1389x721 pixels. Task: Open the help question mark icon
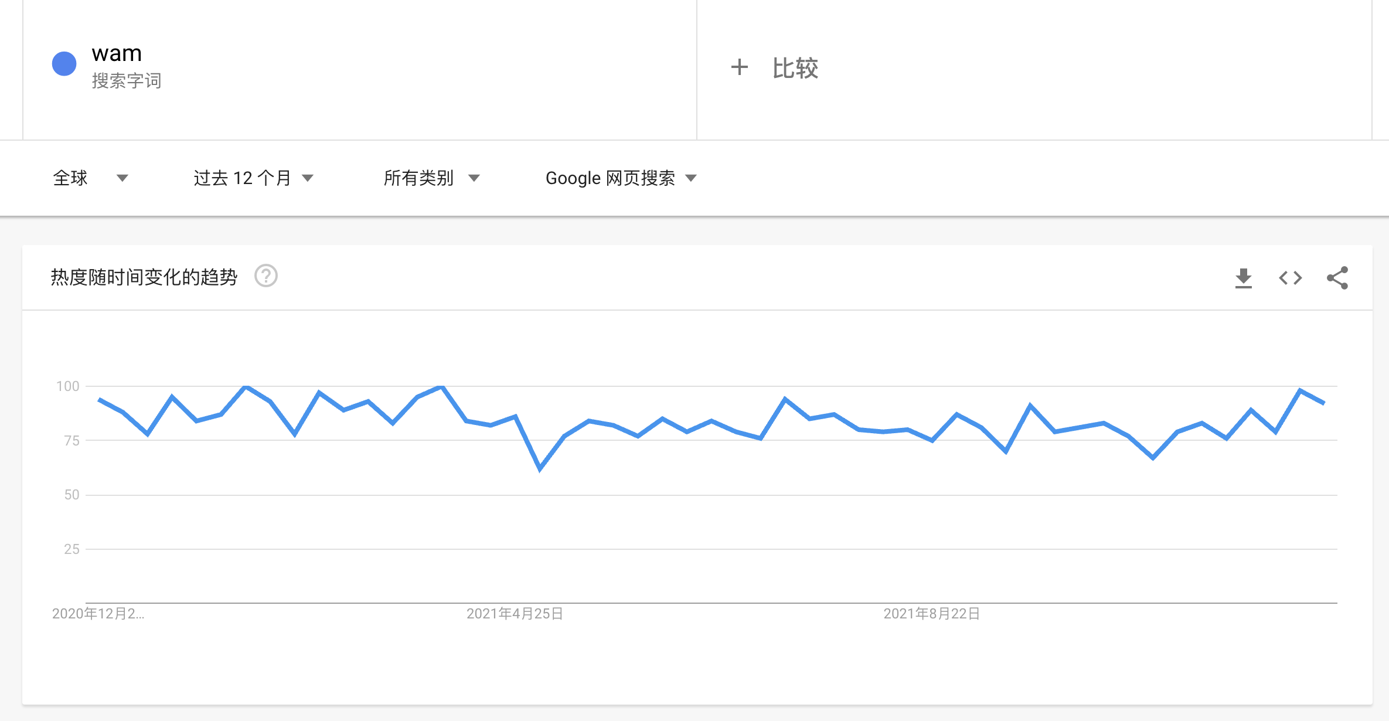(265, 276)
